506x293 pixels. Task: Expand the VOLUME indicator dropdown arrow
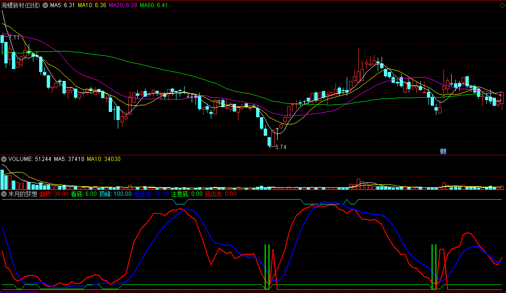[4, 159]
